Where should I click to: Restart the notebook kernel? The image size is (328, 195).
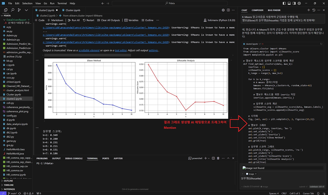pos(88,20)
